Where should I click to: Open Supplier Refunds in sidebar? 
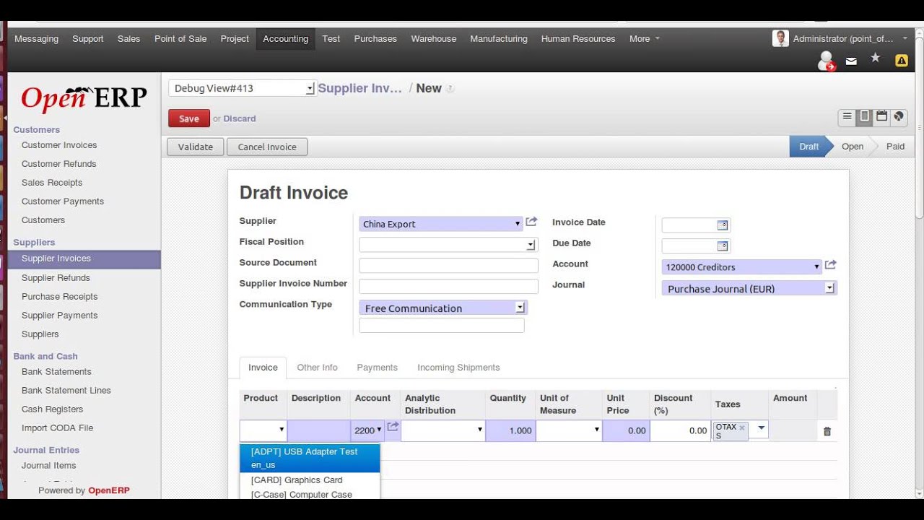(x=56, y=278)
